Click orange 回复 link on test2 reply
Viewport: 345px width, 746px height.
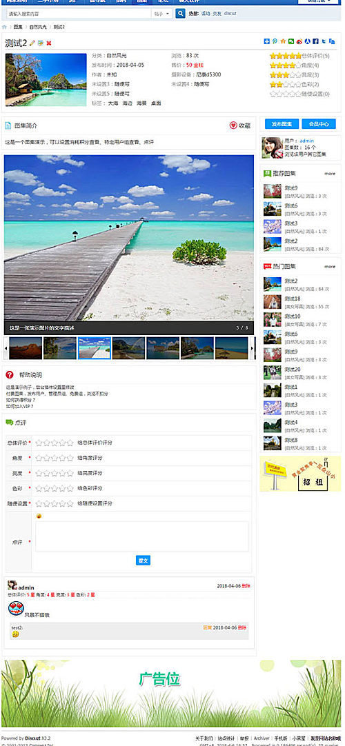click(208, 628)
